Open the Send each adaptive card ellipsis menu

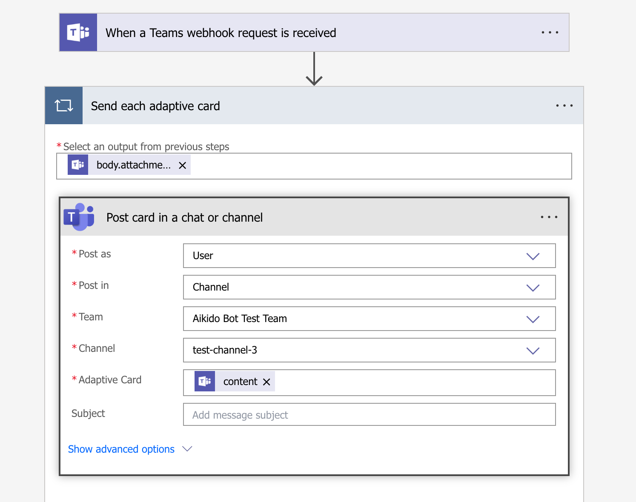click(564, 106)
